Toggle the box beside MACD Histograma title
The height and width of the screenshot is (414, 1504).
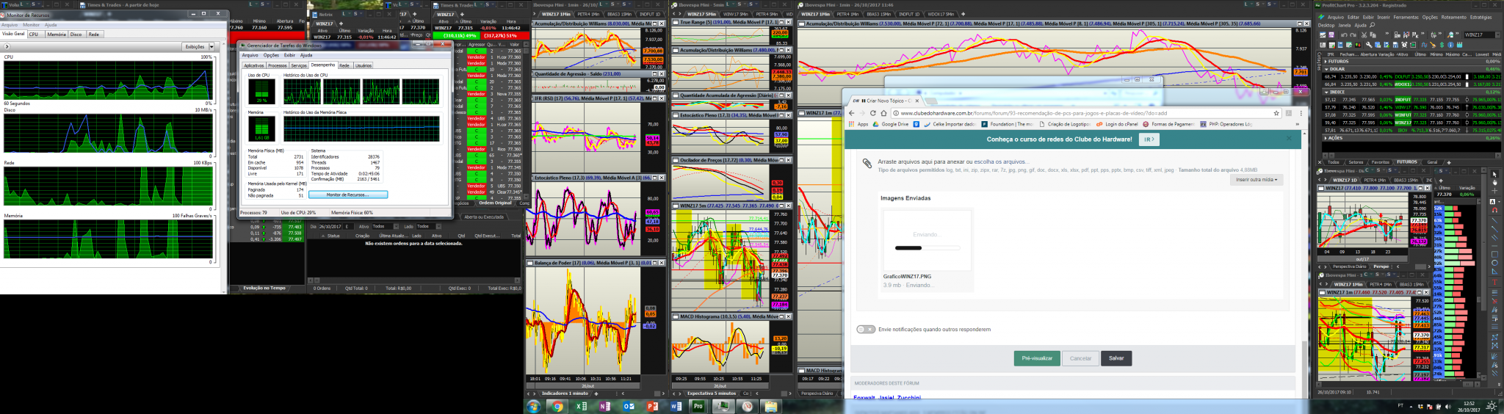(676, 316)
